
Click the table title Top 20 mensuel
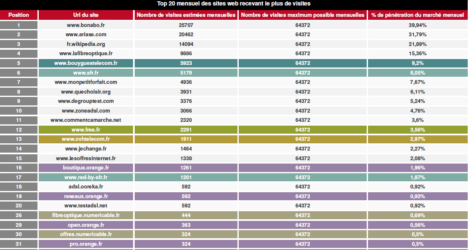coord(234,4)
